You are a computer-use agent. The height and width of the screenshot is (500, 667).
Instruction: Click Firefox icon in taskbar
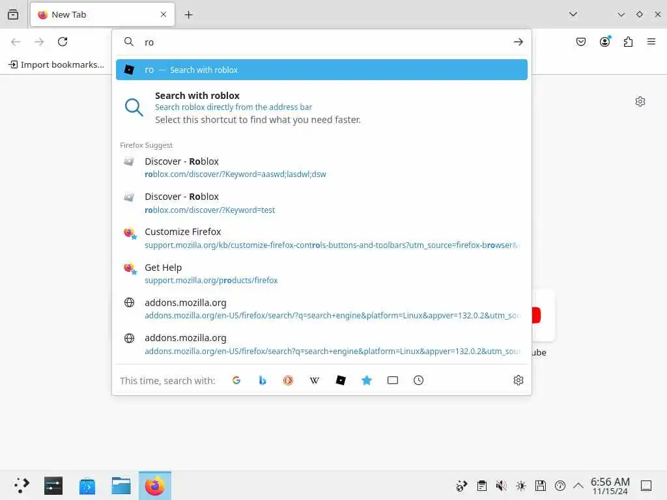point(155,485)
